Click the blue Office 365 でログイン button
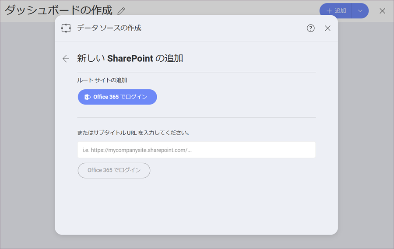 tap(117, 97)
